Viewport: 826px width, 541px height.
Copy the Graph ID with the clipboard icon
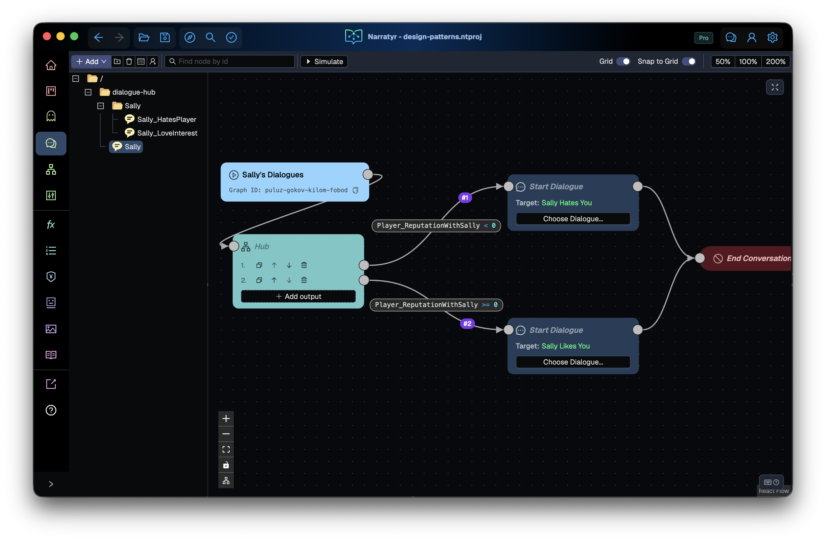click(x=355, y=190)
